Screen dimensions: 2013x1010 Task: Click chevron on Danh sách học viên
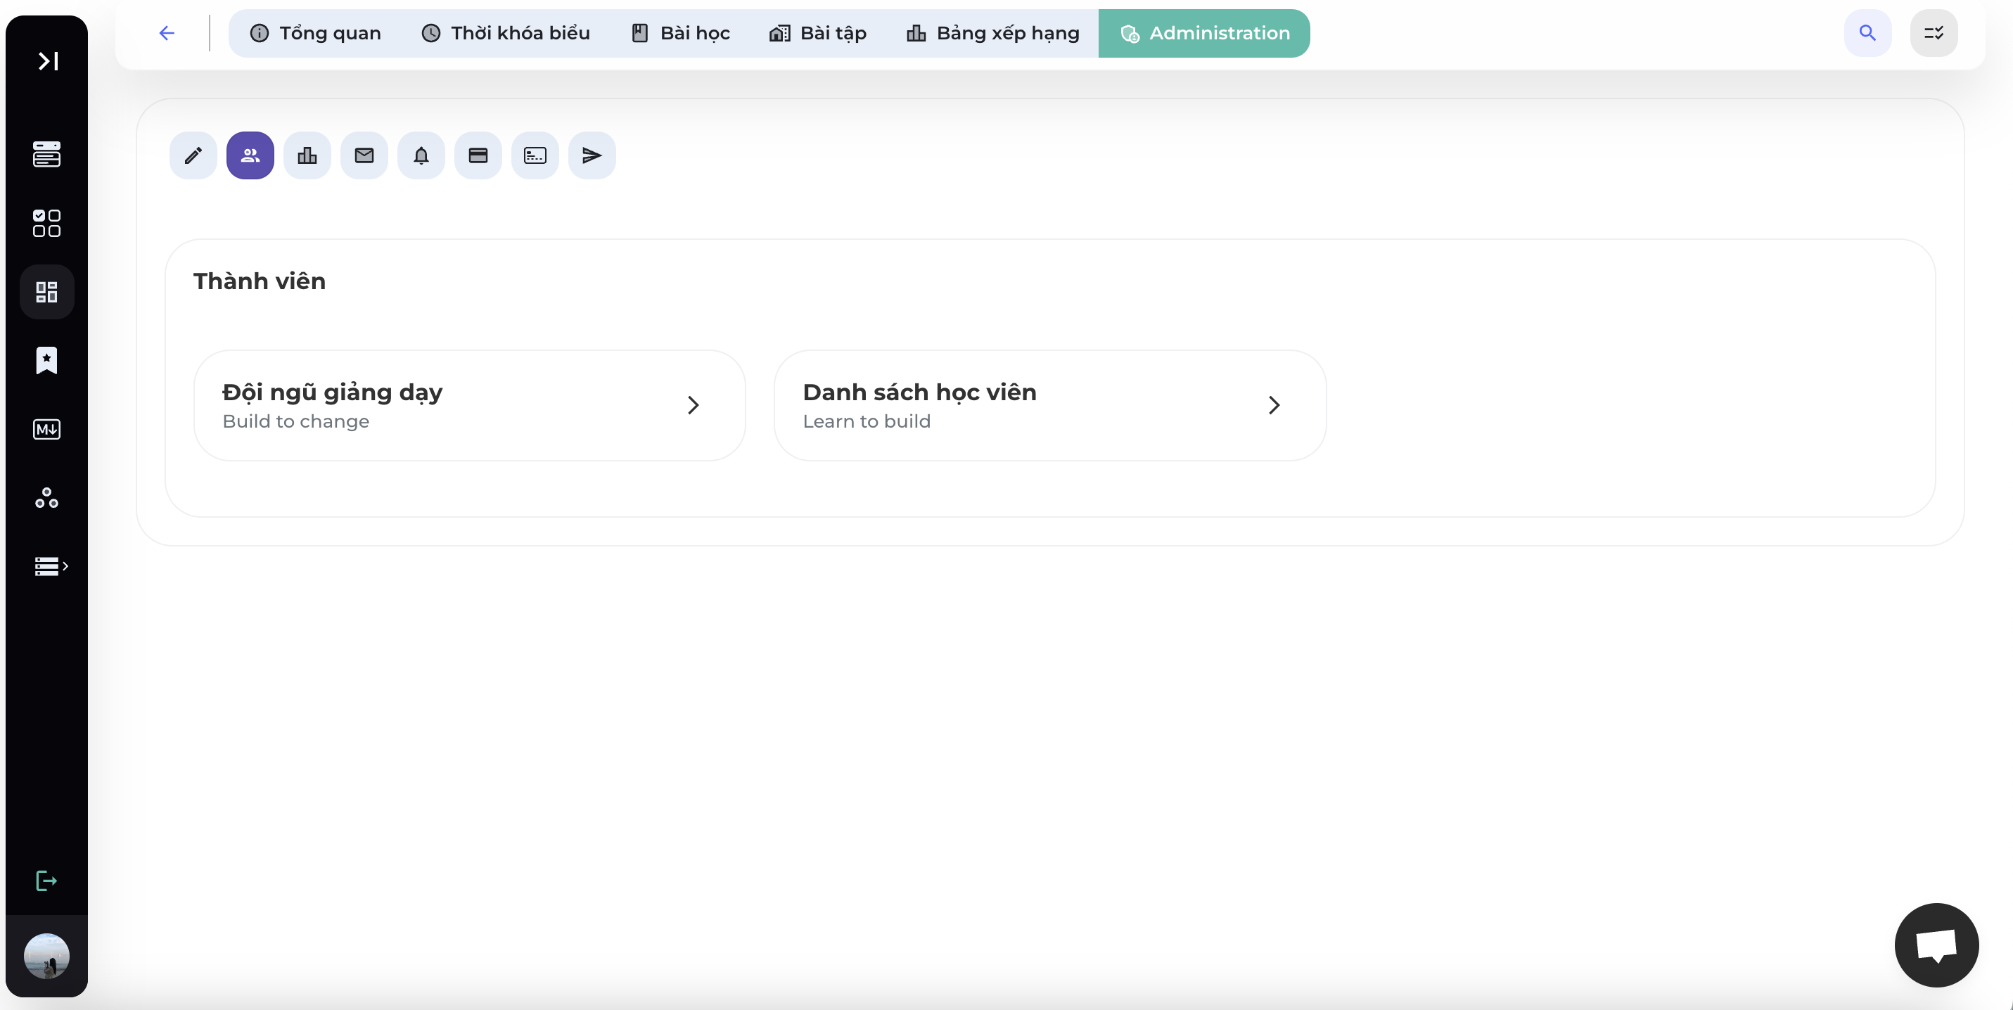point(1274,404)
